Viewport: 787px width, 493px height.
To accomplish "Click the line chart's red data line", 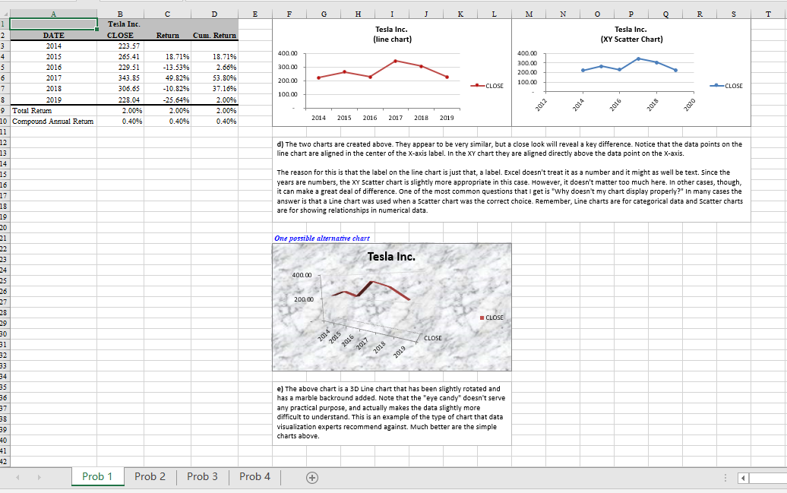I will tap(382, 69).
